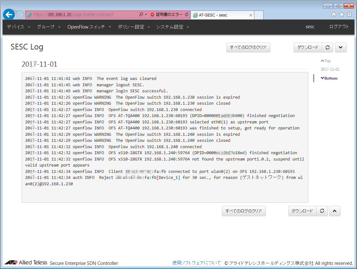The height and width of the screenshot is (269, 357).
Task: Click the 'manager login SESC successful.' log line
Action: point(97,91)
